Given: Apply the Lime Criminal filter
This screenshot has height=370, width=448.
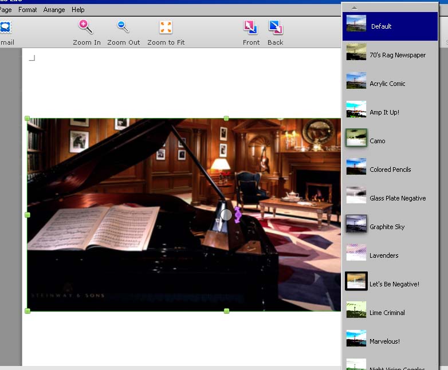Looking at the screenshot, I should click(390, 312).
